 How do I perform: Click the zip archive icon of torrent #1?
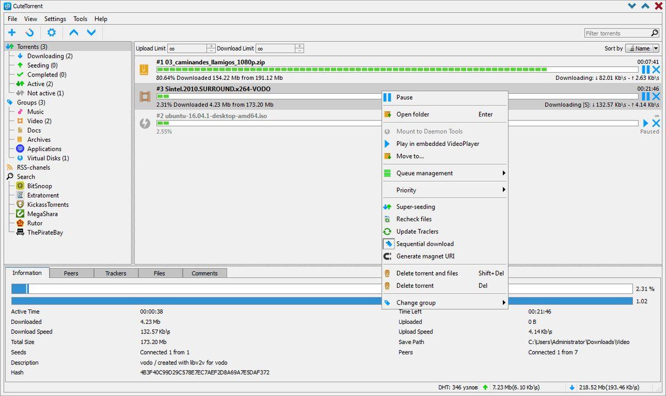click(x=144, y=70)
